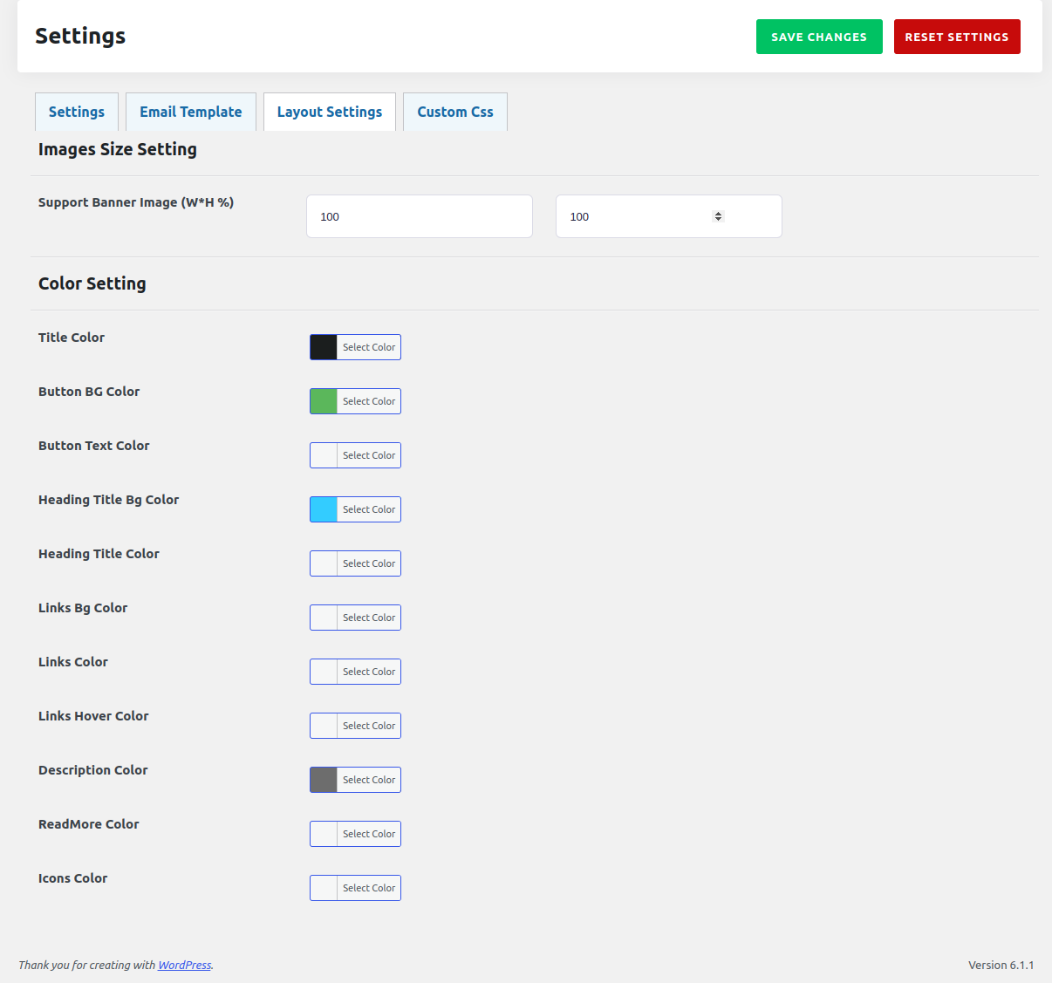Screen dimensions: 1052x983
Task: Open the Heading Title Bg Color blue swatch
Action: [324, 509]
